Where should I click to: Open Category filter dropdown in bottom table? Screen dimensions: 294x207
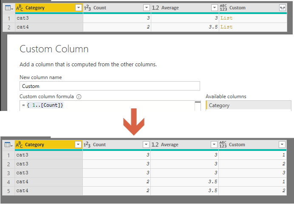pos(78,145)
